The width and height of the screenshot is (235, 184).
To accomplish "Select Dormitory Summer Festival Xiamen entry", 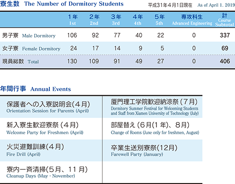I will [155, 107].
